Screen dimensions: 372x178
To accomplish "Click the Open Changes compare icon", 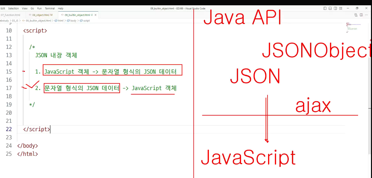I will click(356, 15).
